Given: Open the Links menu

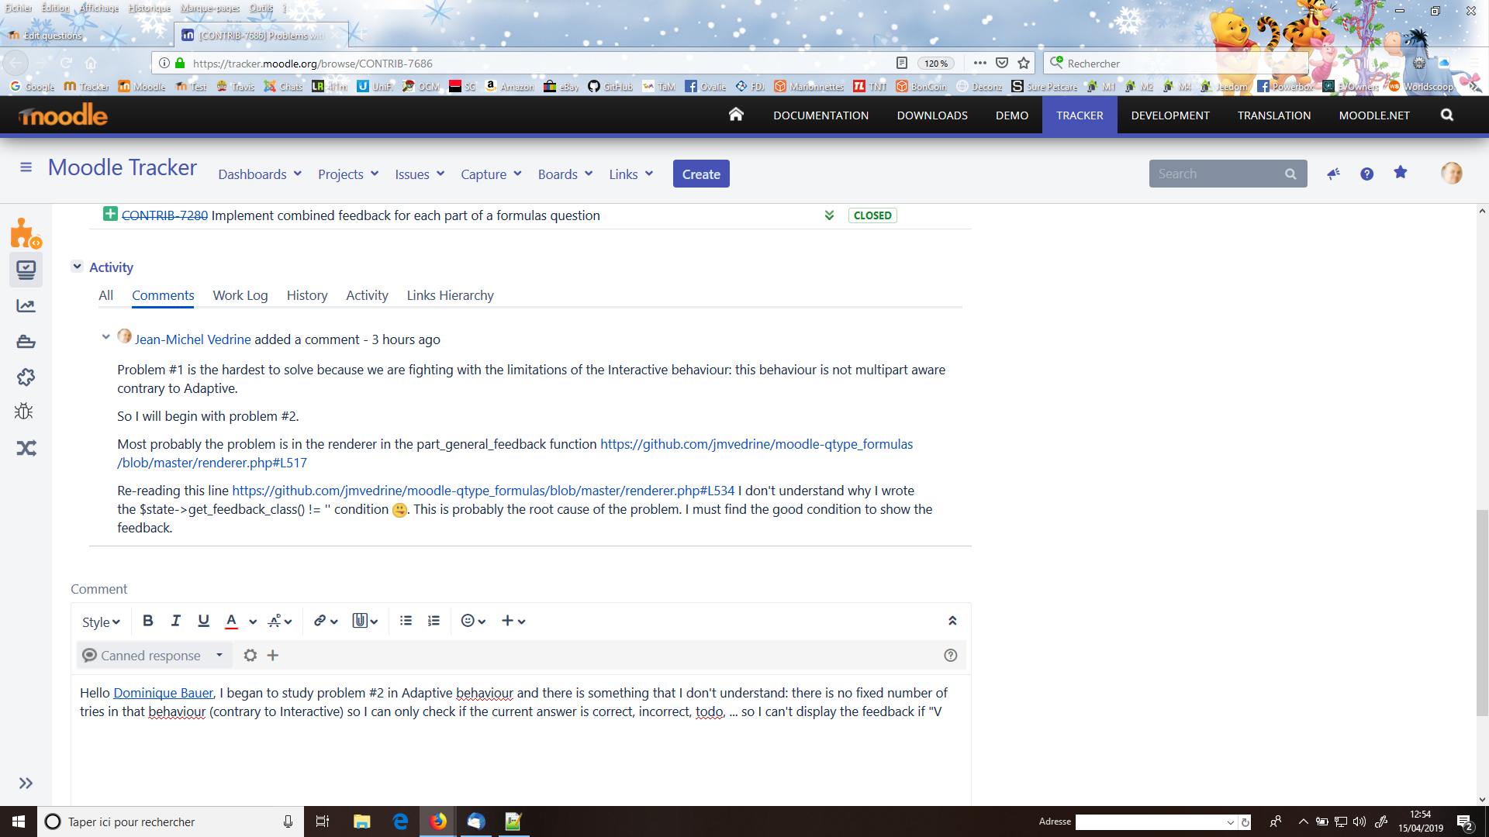Looking at the screenshot, I should tap(630, 174).
